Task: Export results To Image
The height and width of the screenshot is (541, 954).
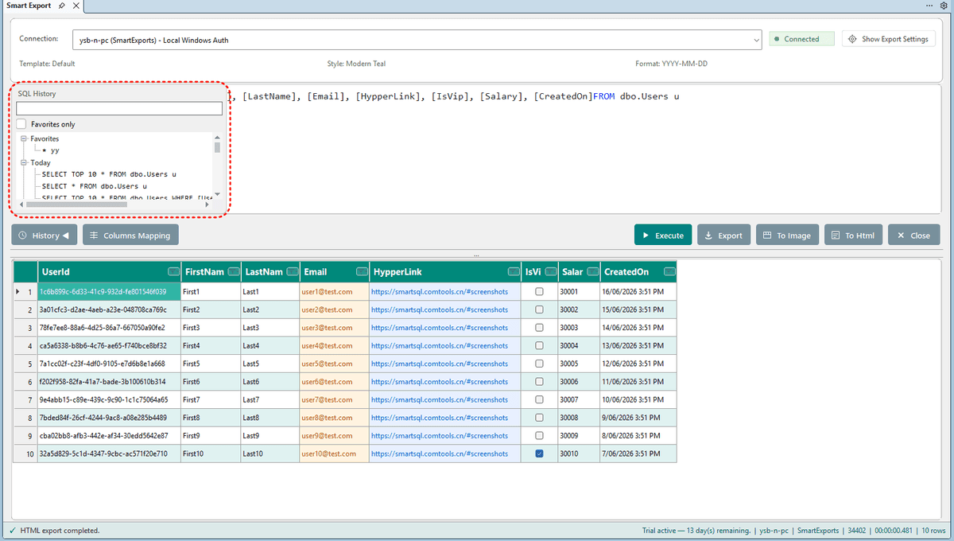Action: [787, 235]
